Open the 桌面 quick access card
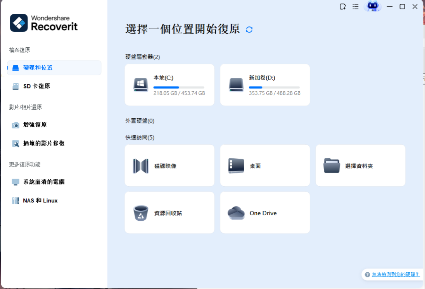 (x=265, y=165)
